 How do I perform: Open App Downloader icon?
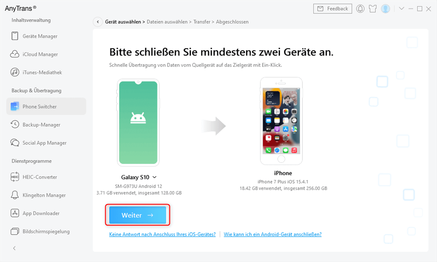(14, 213)
